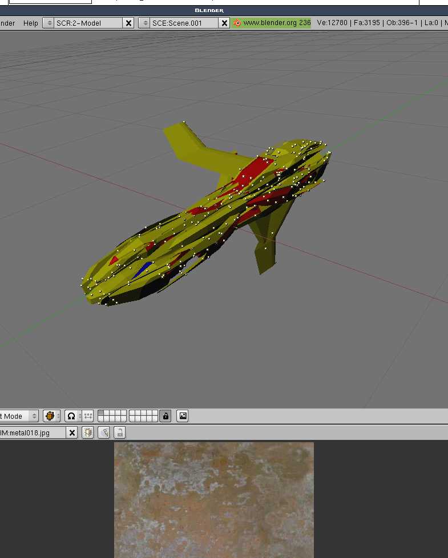This screenshot has height=558, width=448.
Task: Toggle the UV editor lock icon
Action: click(119, 432)
